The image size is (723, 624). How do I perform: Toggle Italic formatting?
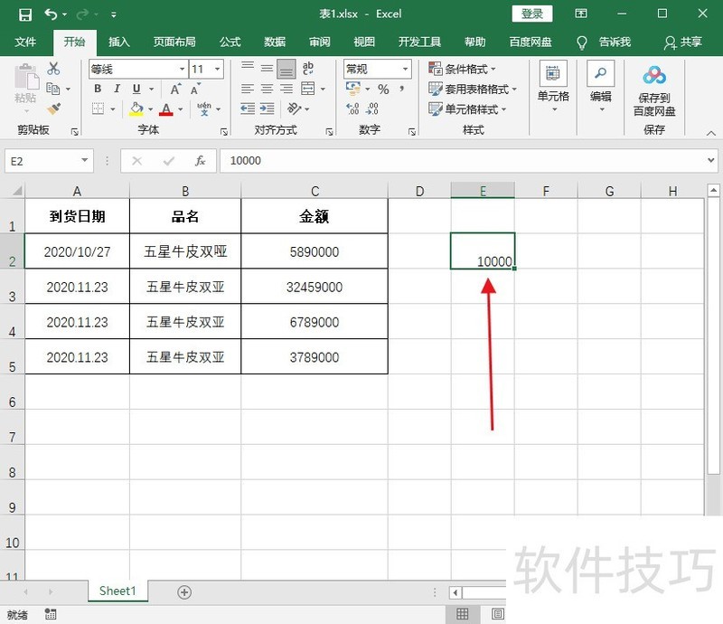(117, 89)
